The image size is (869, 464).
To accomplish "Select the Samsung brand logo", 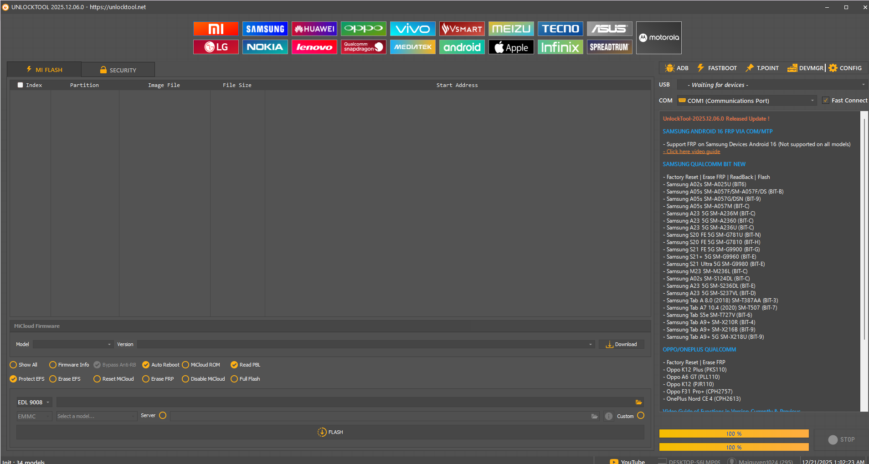I will click(265, 29).
